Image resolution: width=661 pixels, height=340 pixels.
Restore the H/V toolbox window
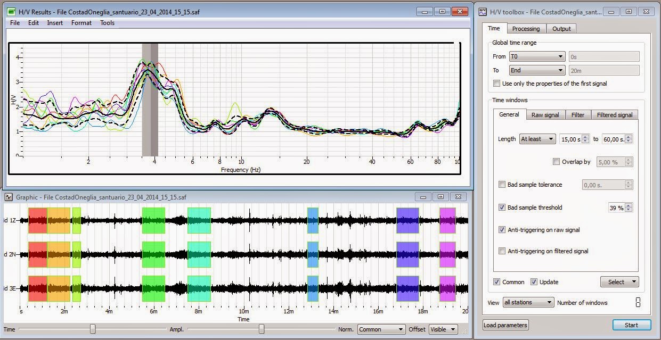click(x=629, y=11)
